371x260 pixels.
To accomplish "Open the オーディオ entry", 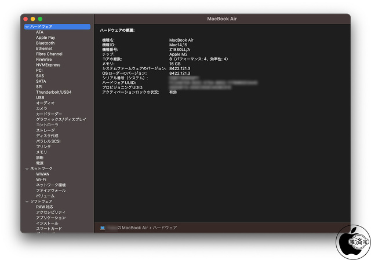I will pyautogui.click(x=45, y=103).
